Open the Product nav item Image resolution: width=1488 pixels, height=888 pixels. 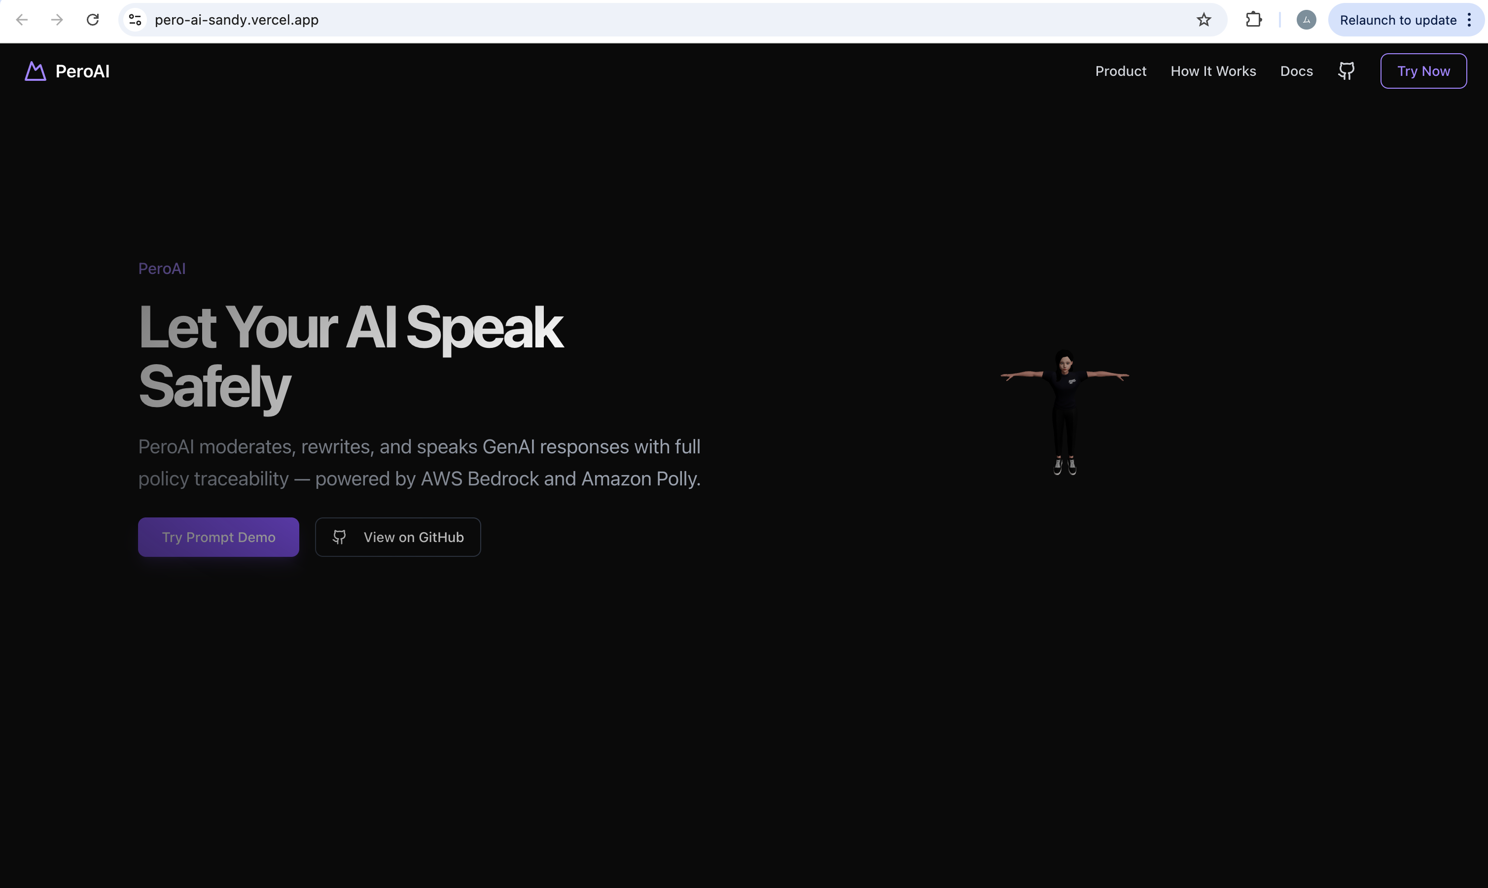point(1121,71)
